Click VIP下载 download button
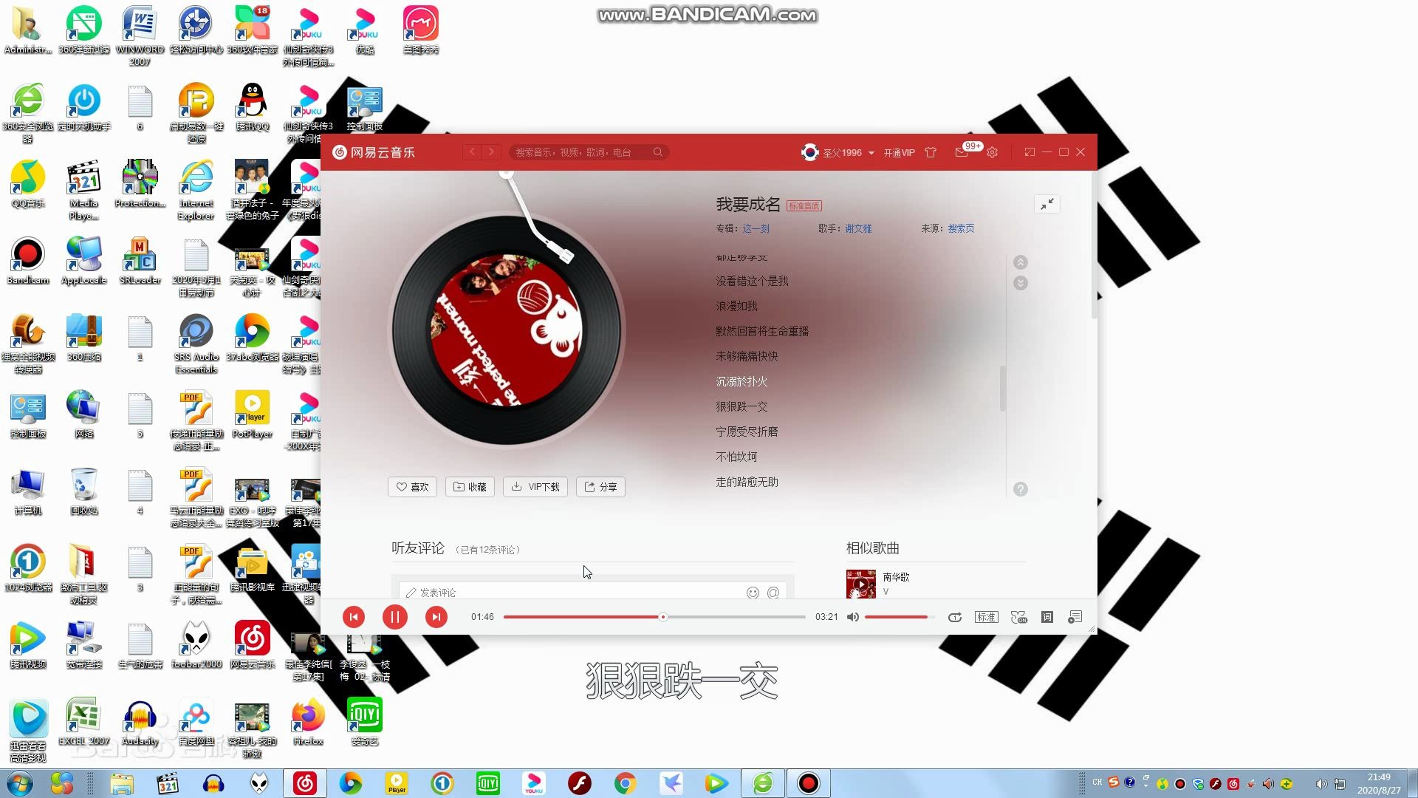The image size is (1418, 798). 535,487
